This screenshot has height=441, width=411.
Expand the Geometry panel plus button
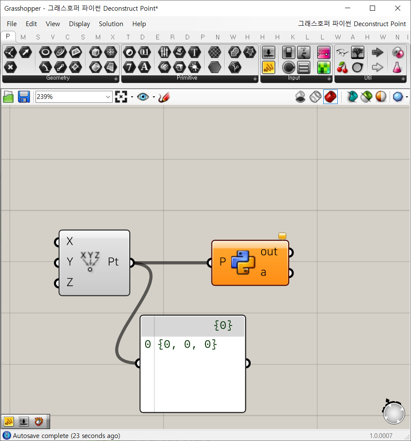[x=116, y=79]
